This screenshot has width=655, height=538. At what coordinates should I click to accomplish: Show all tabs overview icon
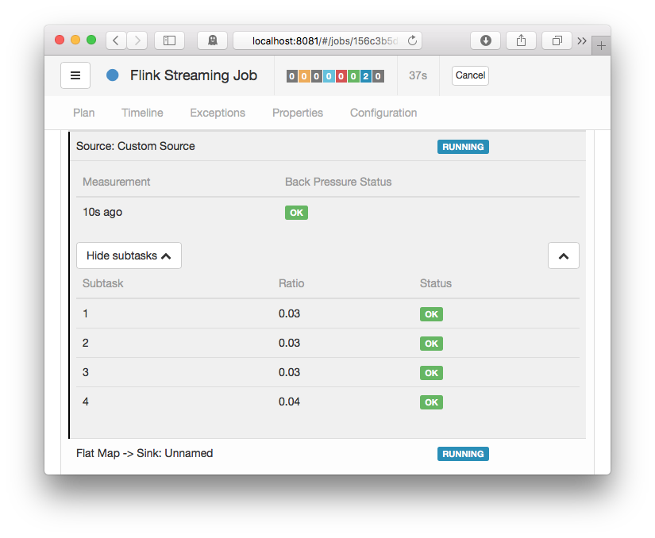[557, 40]
